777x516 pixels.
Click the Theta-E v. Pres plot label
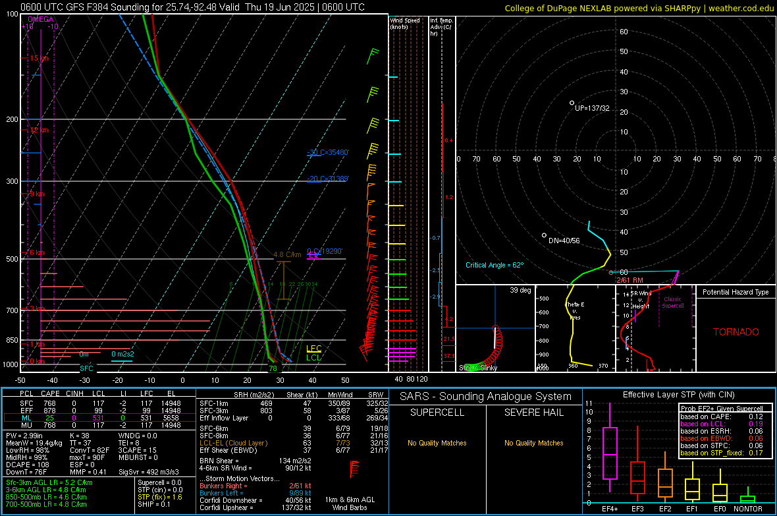tap(575, 310)
